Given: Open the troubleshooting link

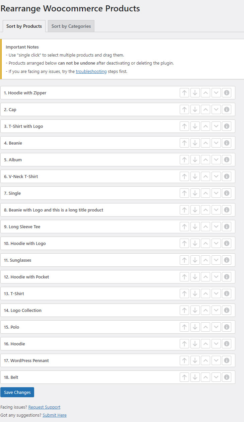Looking at the screenshot, I should 91,71.
